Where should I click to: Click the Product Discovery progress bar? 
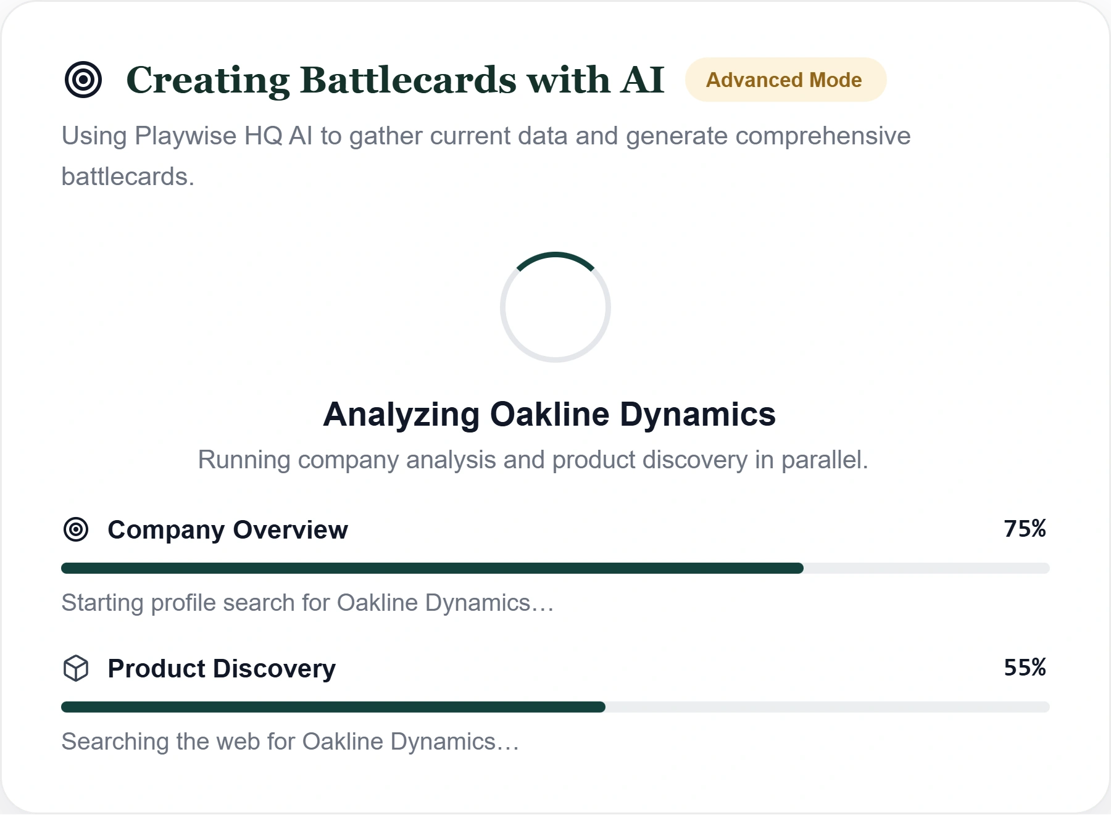tap(555, 707)
